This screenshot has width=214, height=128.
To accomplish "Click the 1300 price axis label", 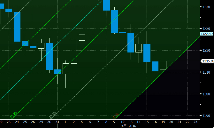I will pyautogui.click(x=205, y=94).
